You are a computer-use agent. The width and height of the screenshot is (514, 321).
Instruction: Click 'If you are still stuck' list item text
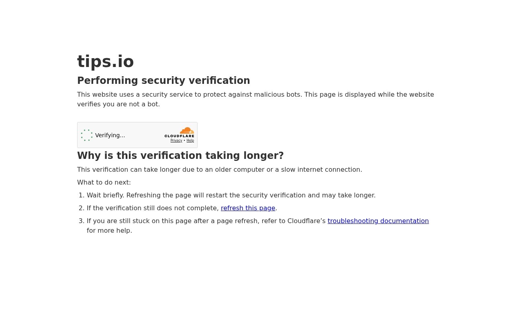[206, 221]
